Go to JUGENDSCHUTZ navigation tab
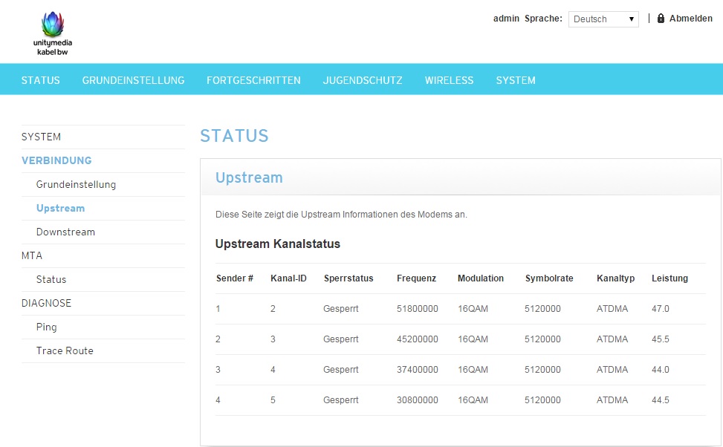 (x=363, y=80)
